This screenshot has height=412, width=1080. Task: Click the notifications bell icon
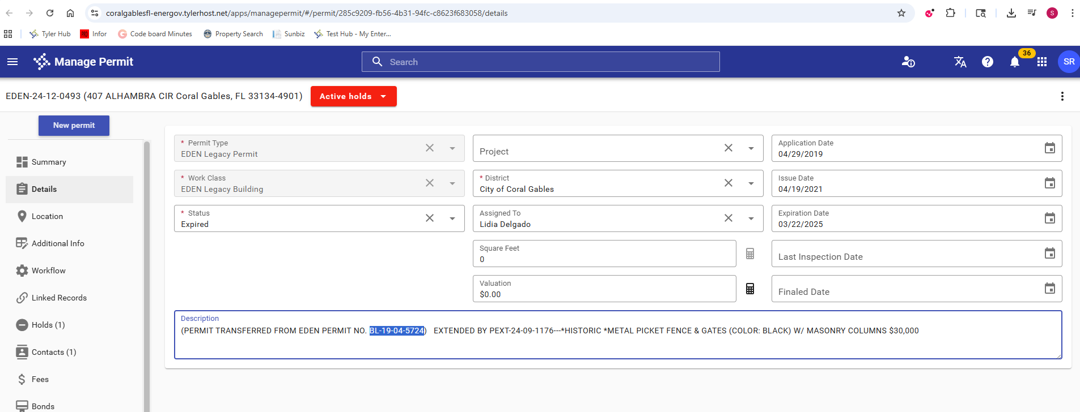point(1014,62)
